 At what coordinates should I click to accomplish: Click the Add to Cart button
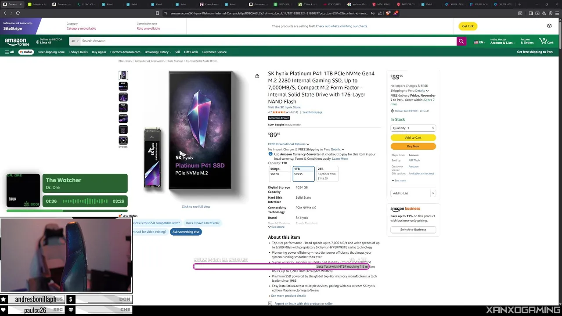[x=413, y=137]
